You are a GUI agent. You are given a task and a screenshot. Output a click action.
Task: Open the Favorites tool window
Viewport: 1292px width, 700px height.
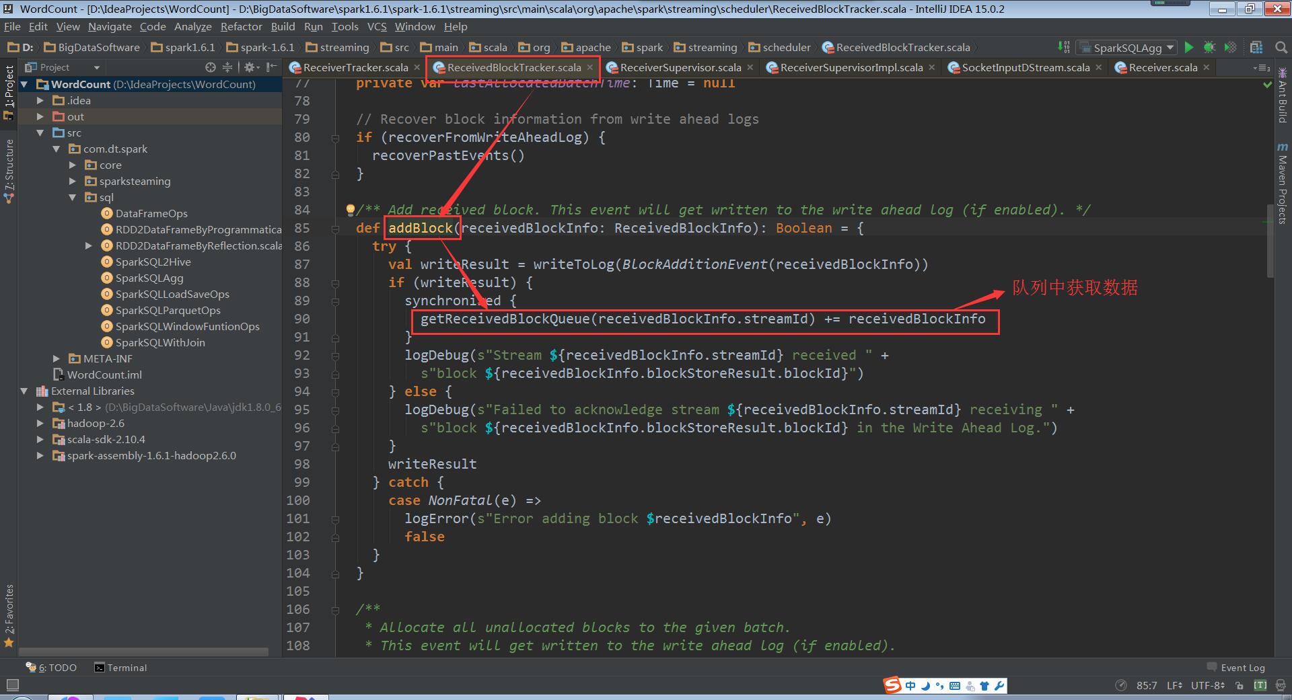[x=9, y=615]
